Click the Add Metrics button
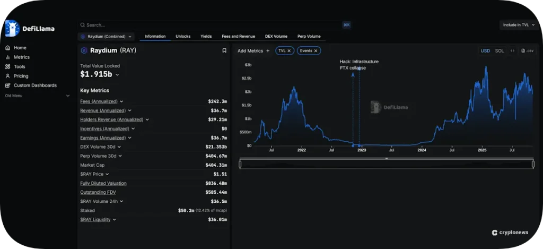Viewport: 543px width, 249px height. pyautogui.click(x=253, y=51)
